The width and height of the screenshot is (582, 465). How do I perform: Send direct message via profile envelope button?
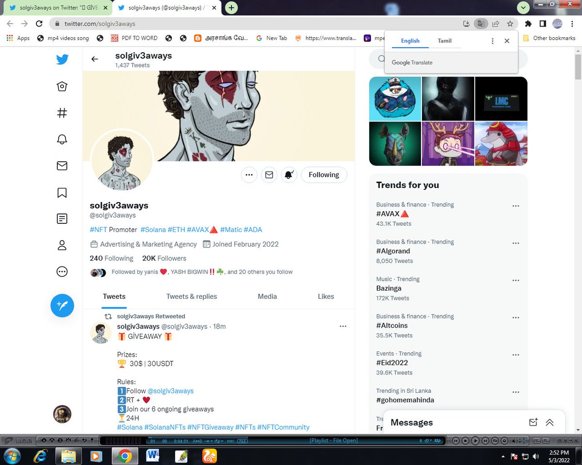click(269, 175)
